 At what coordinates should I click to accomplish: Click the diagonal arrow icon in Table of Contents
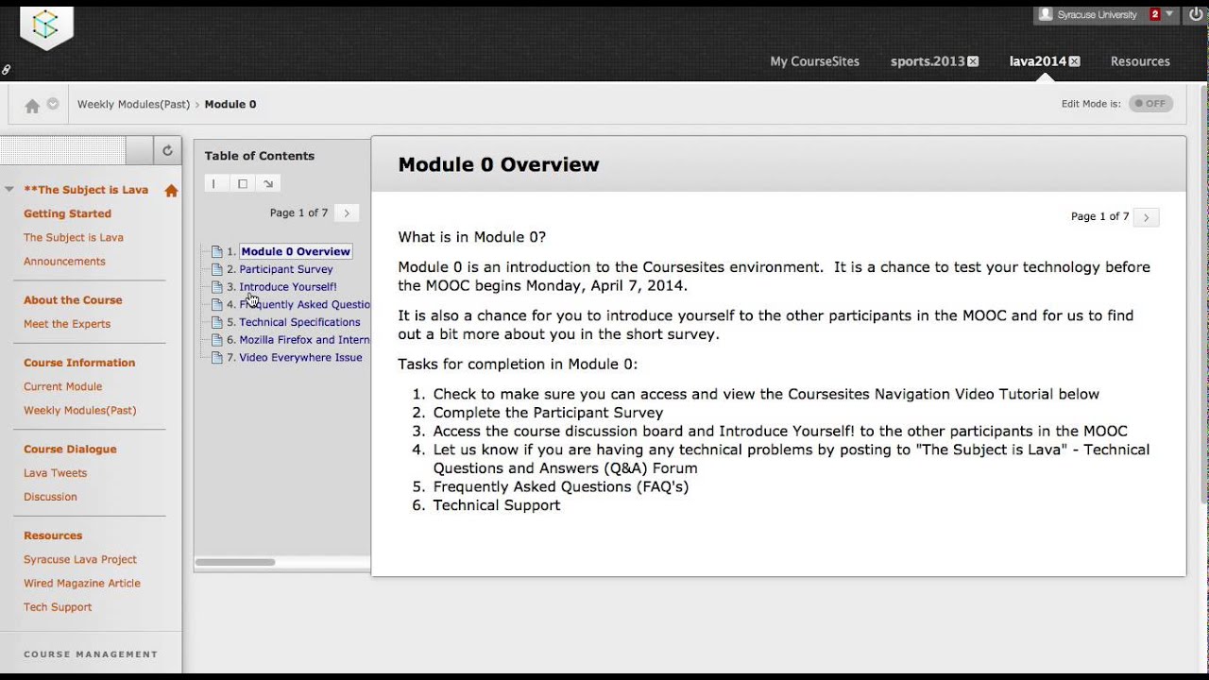[268, 183]
